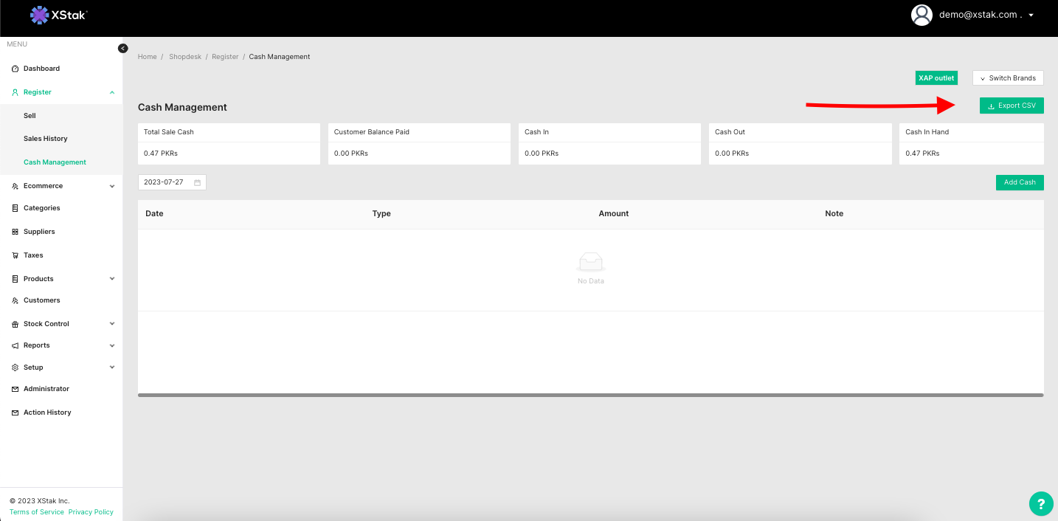Viewport: 1058px width, 521px height.
Task: Select the Sell menu item
Action: point(30,116)
